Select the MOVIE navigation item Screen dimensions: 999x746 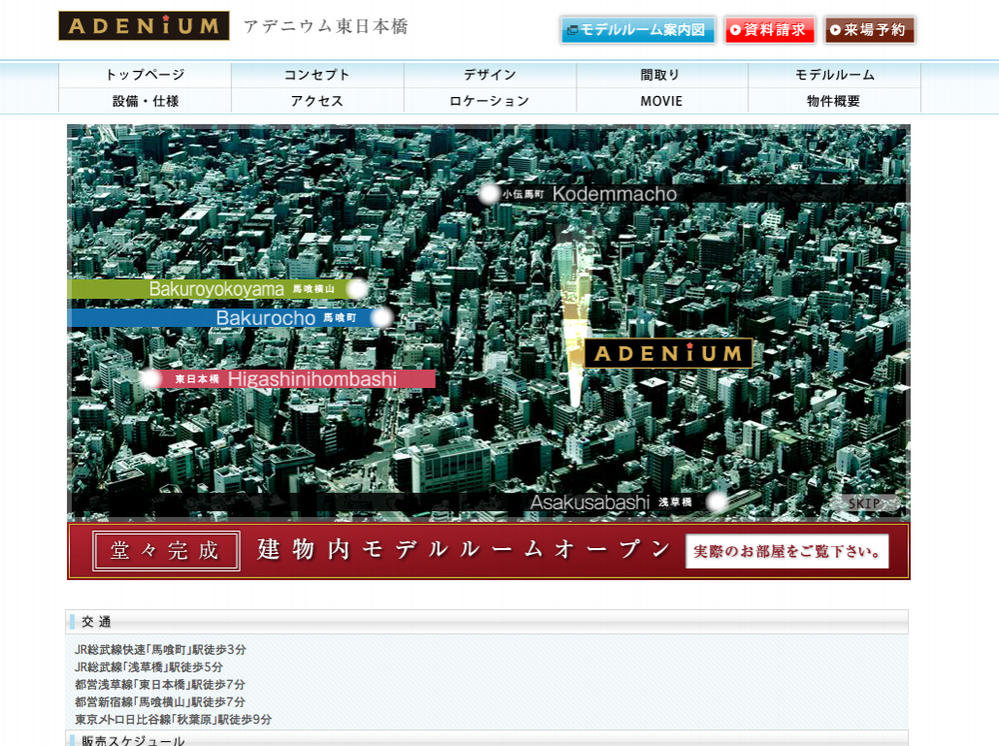[x=661, y=101]
